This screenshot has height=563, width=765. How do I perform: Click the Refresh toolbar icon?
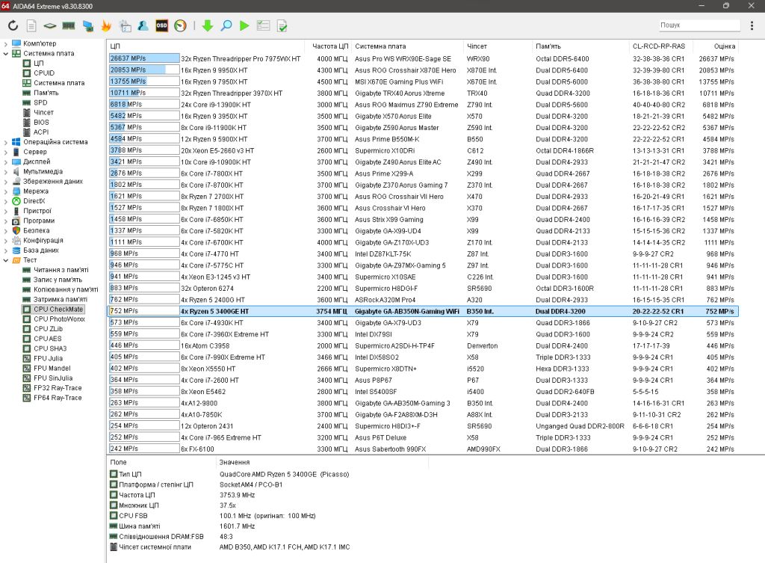[x=13, y=25]
